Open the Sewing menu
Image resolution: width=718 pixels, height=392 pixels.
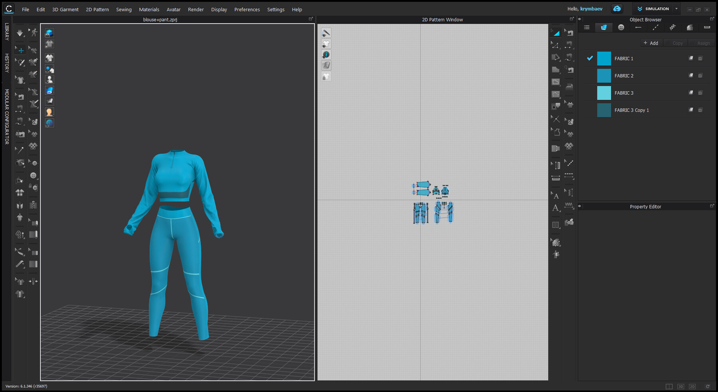click(x=124, y=10)
